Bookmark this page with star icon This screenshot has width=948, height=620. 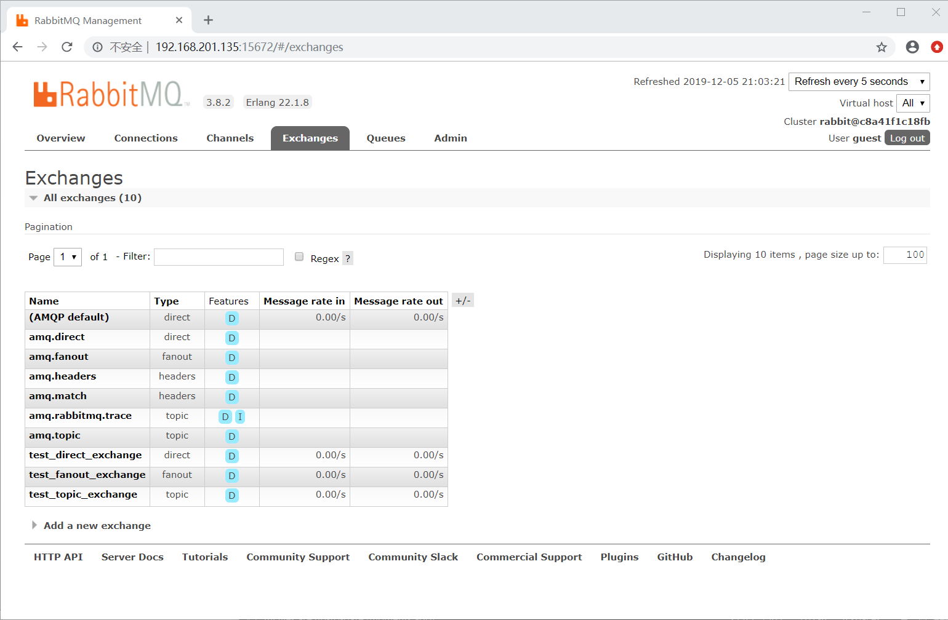pos(882,47)
